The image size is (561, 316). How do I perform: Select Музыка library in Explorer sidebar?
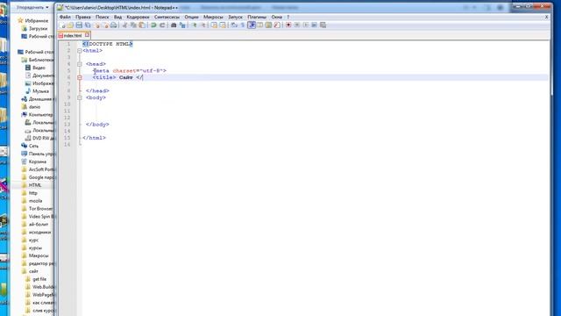coord(41,91)
